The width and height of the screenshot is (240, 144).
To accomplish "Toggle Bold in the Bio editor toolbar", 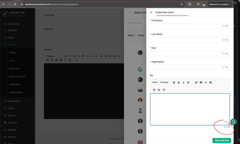I will [179, 83].
